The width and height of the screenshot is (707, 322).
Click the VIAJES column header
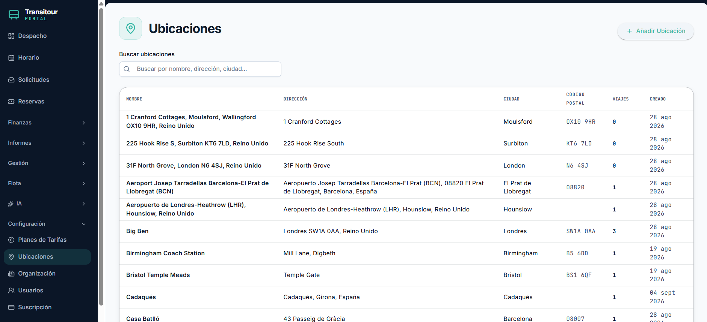621,99
